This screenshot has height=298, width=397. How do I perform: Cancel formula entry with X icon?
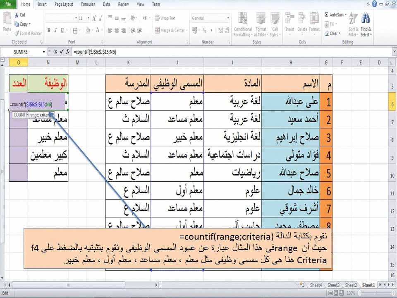click(55, 52)
